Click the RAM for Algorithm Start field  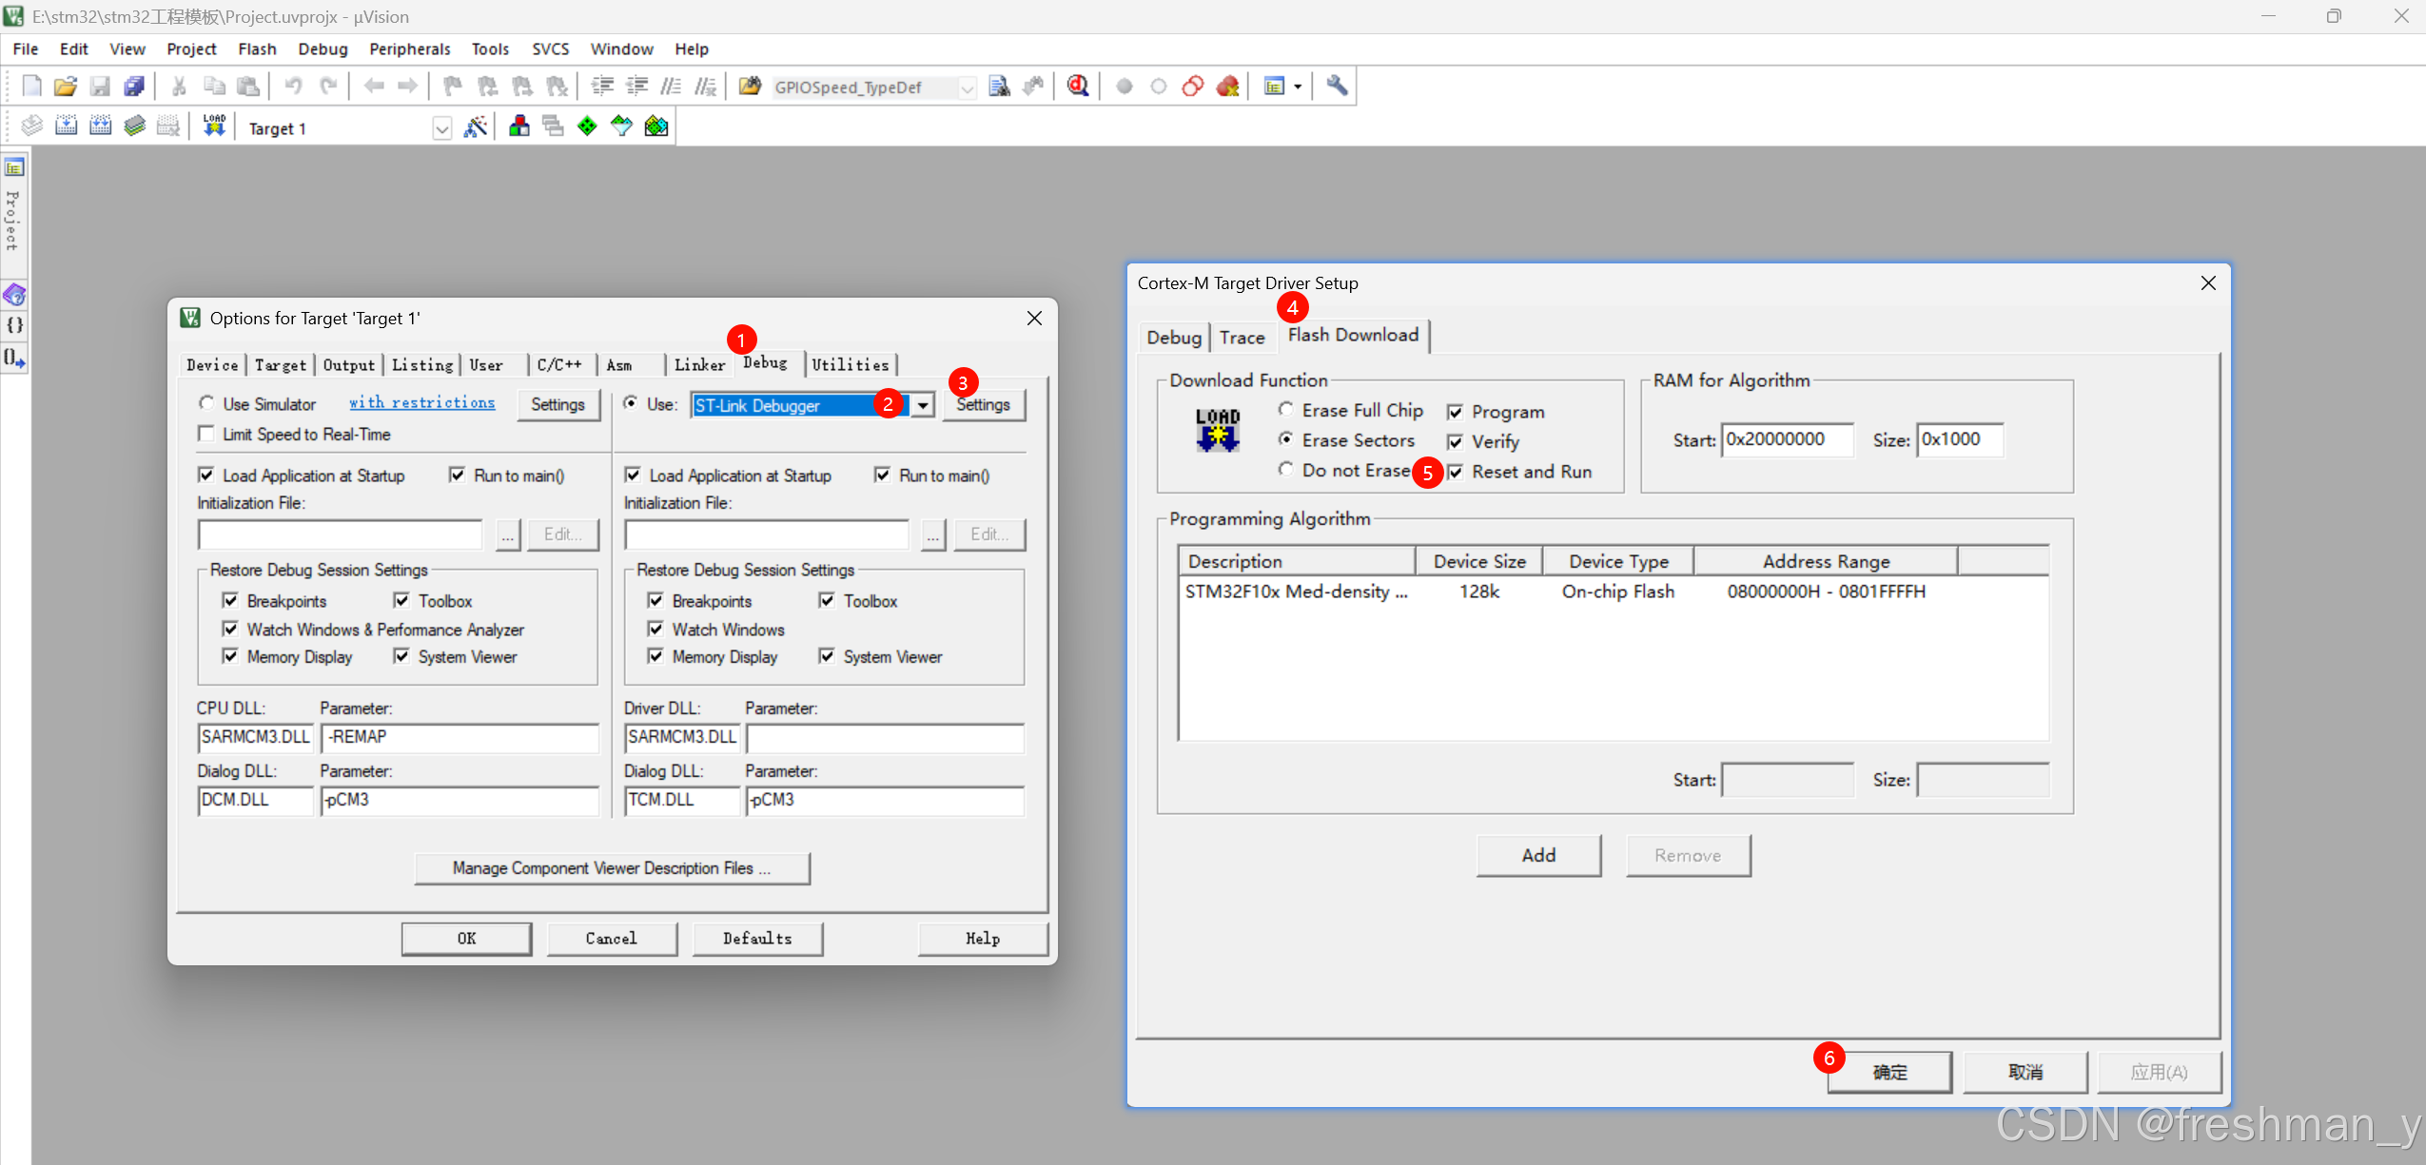tap(1787, 439)
